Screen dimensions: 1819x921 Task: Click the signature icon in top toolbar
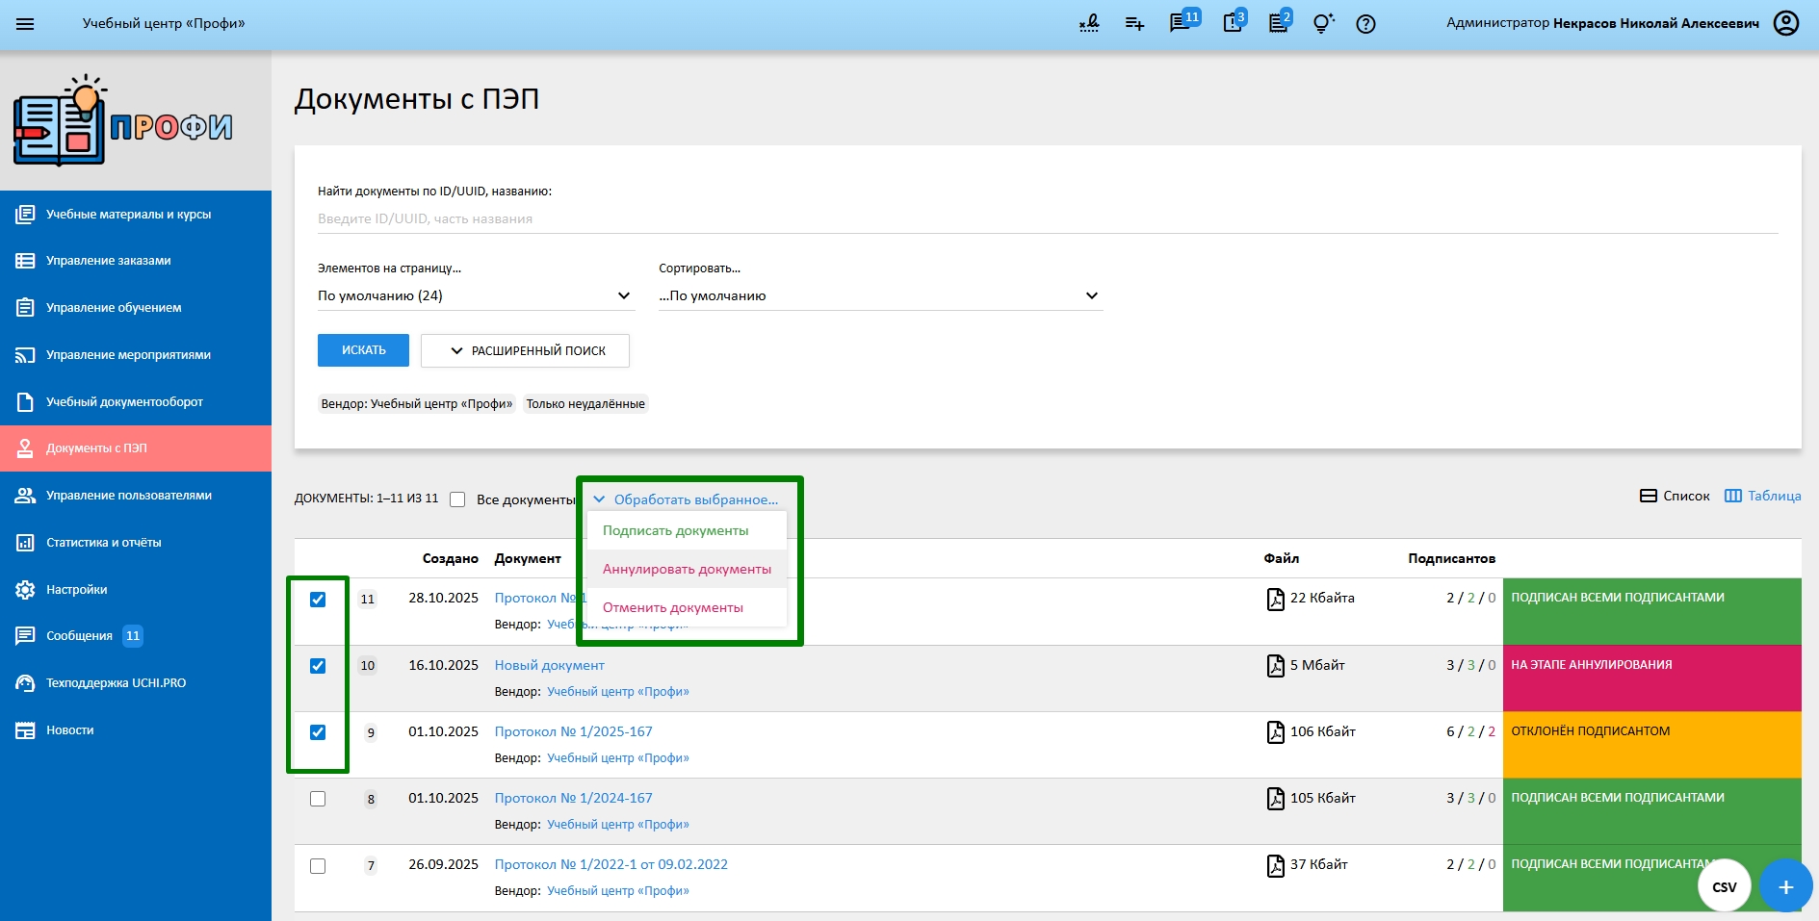[x=1089, y=24]
